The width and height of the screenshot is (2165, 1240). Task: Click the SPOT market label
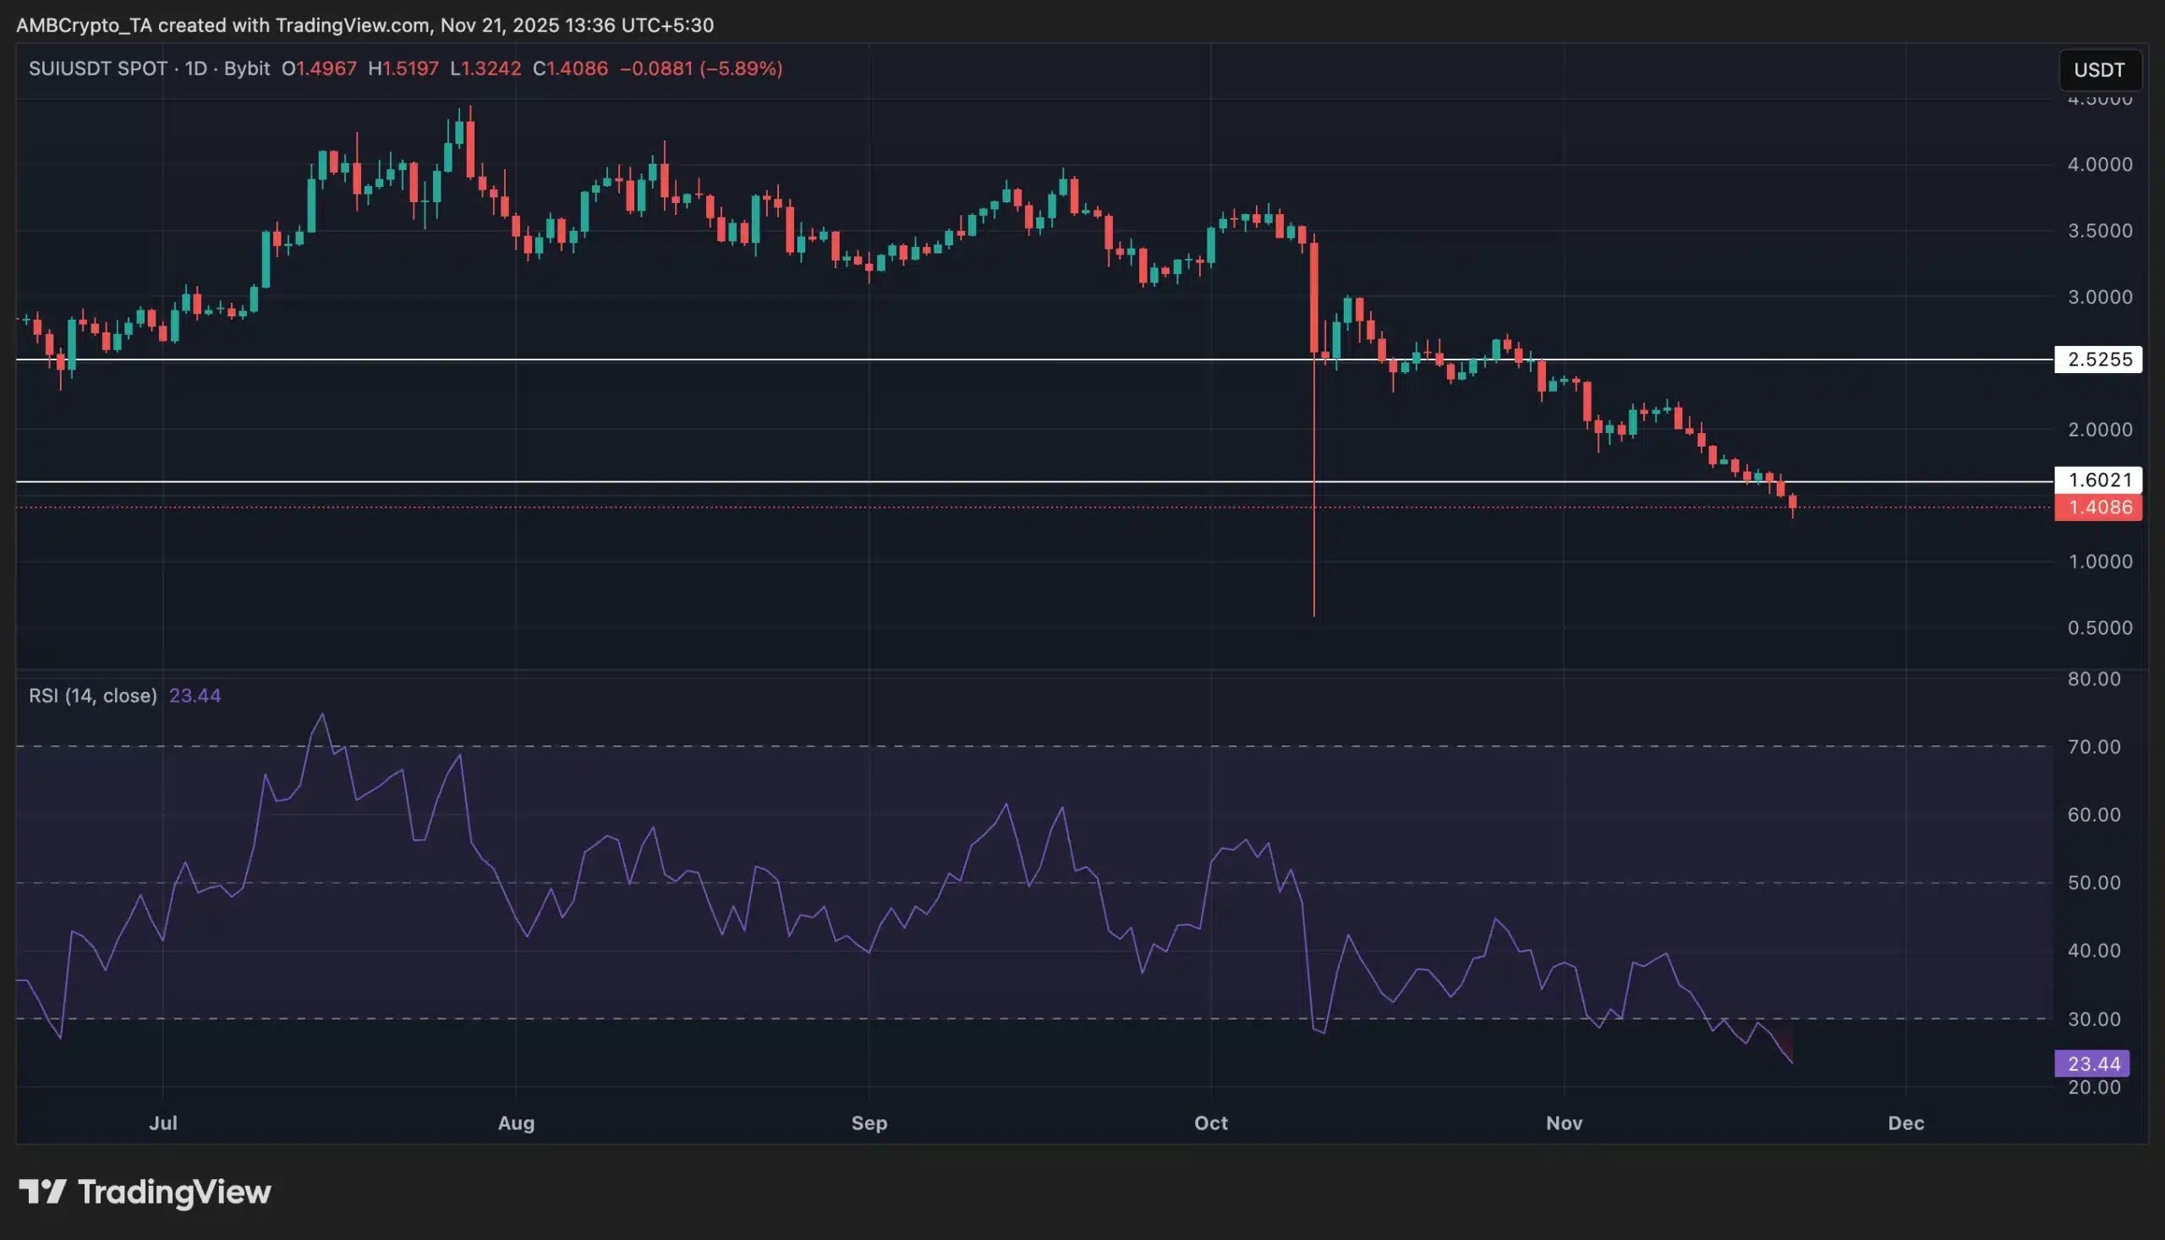[141, 69]
